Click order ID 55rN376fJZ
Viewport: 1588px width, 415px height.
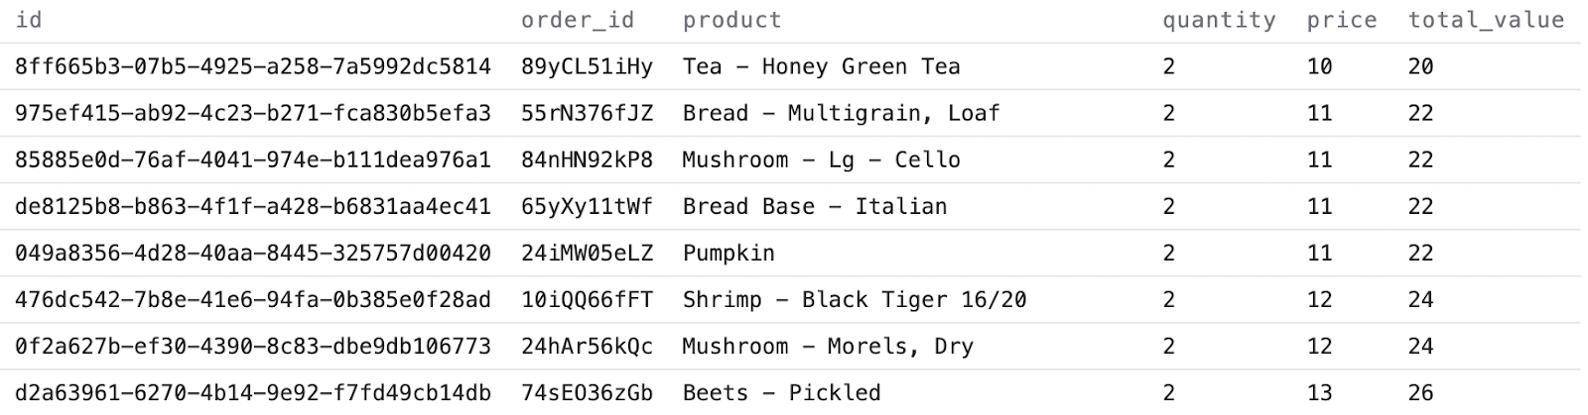pyautogui.click(x=587, y=113)
